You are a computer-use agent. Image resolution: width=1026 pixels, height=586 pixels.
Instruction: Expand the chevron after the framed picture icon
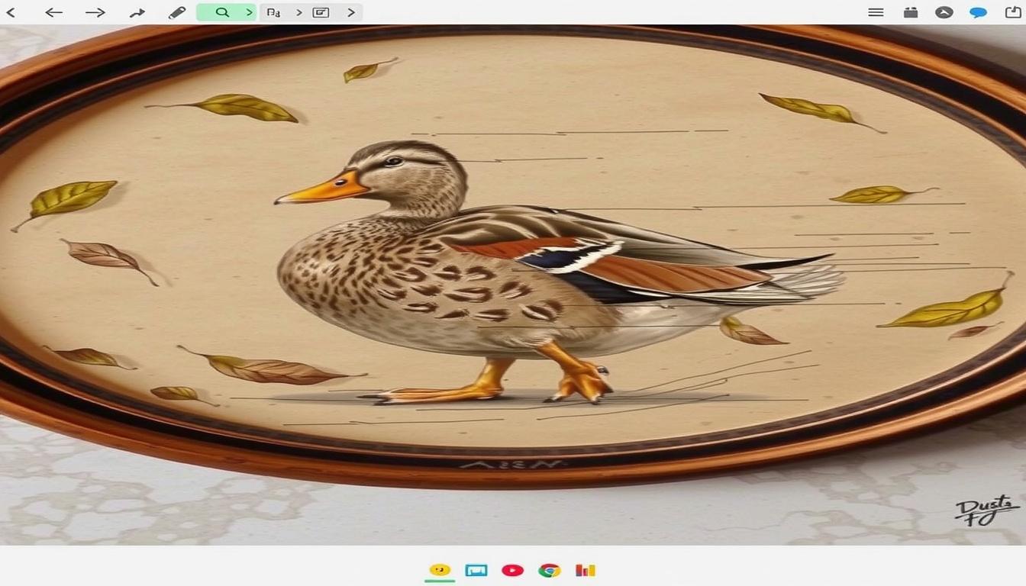351,12
